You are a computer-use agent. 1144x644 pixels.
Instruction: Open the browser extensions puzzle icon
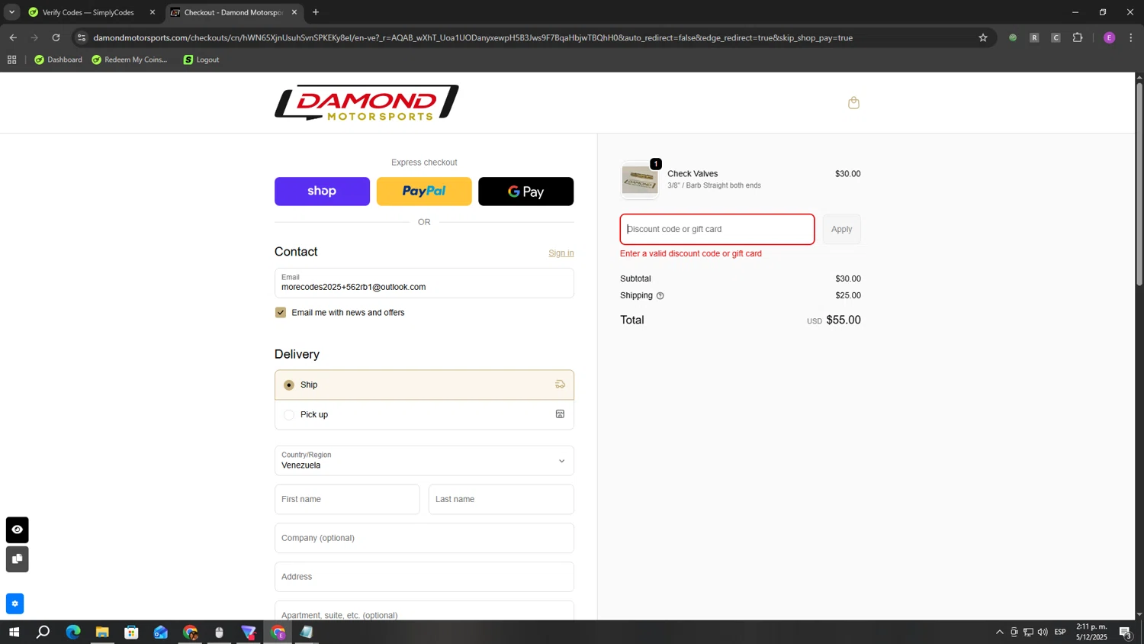1078,37
